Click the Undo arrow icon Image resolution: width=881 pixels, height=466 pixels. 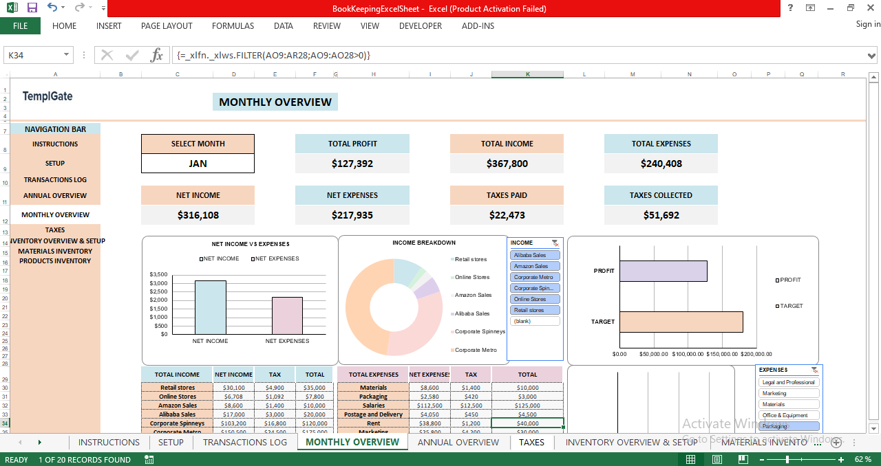(52, 8)
